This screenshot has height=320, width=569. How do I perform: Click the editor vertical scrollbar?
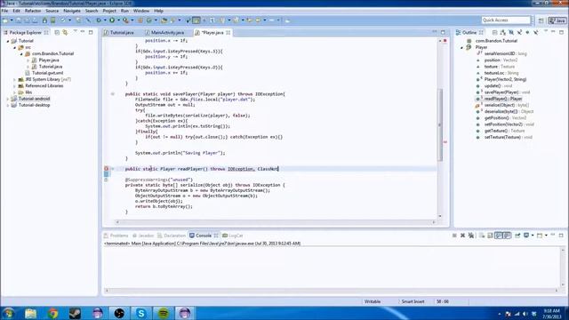pos(440,125)
